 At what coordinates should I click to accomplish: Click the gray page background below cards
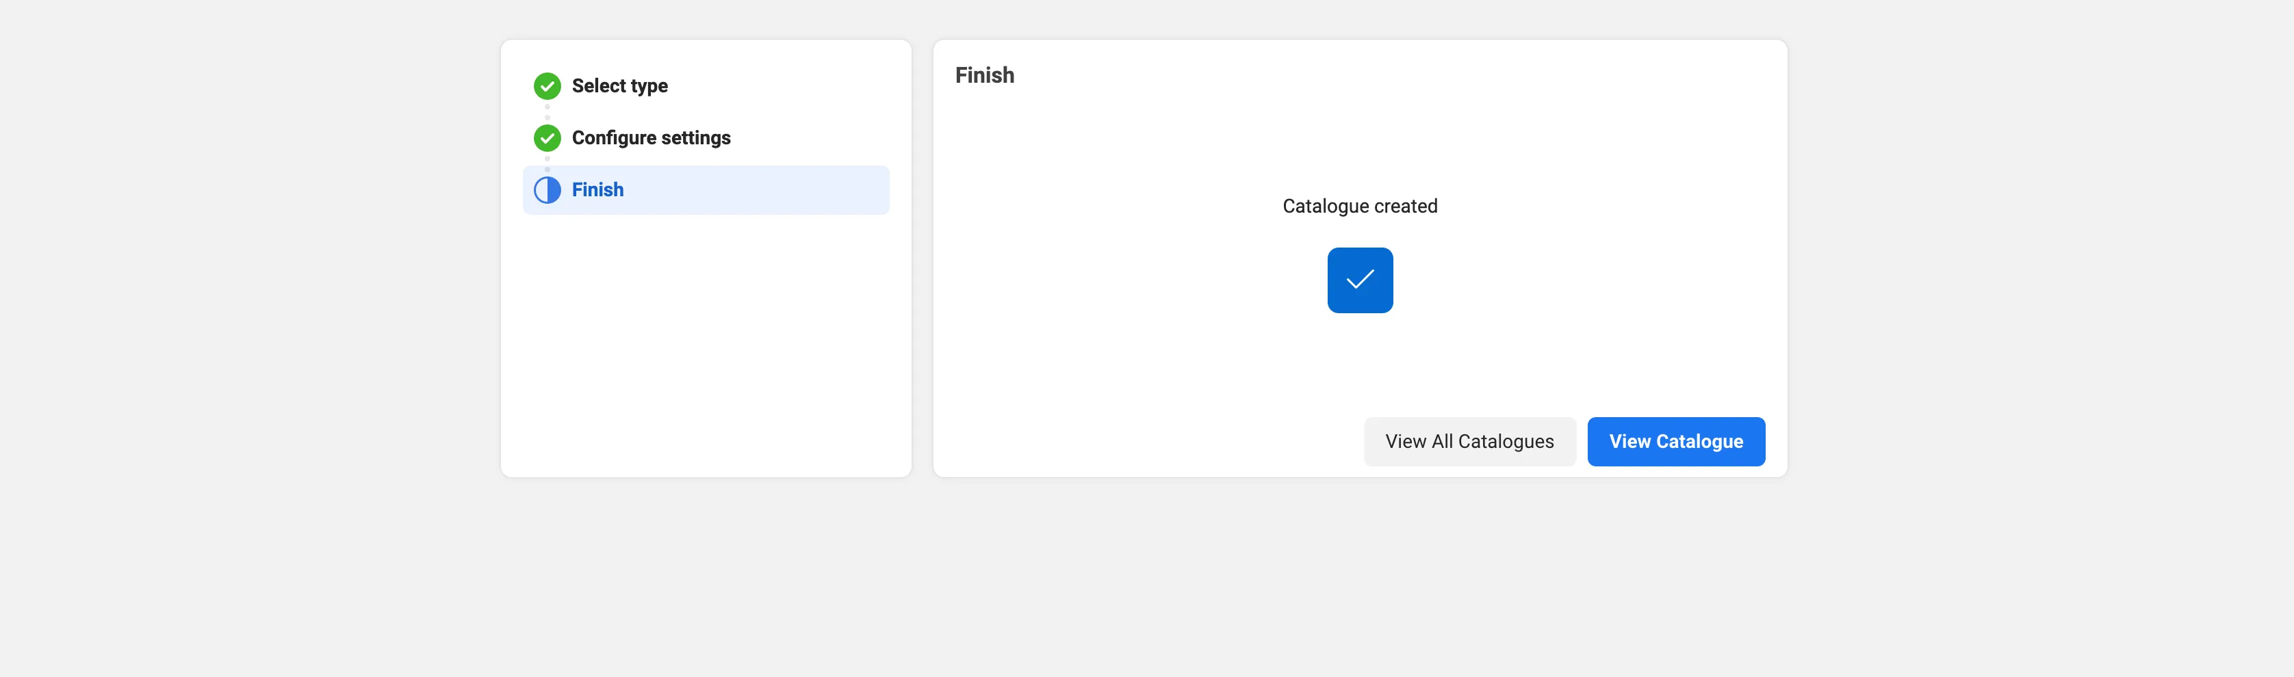(x=1147, y=587)
